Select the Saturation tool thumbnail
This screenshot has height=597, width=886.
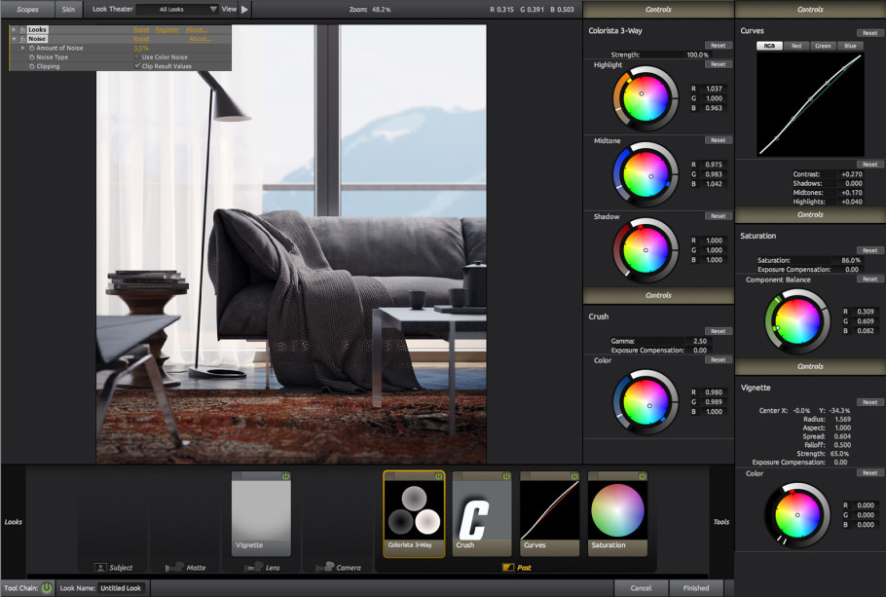coord(617,514)
